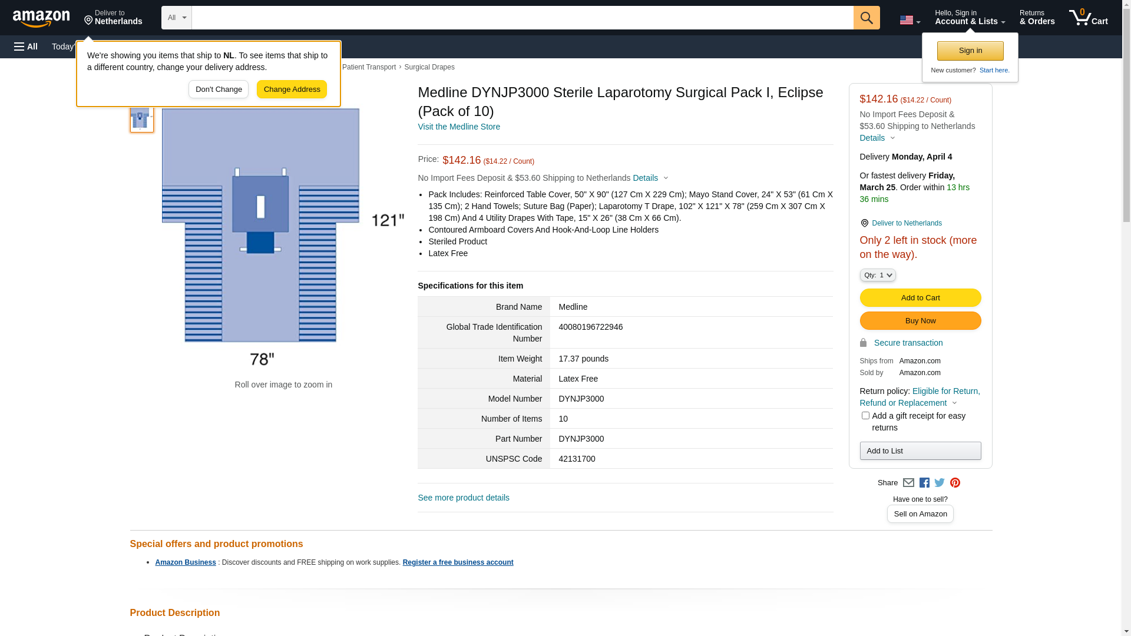1131x636 pixels.
Task: Click into the search input field
Action: point(522,18)
